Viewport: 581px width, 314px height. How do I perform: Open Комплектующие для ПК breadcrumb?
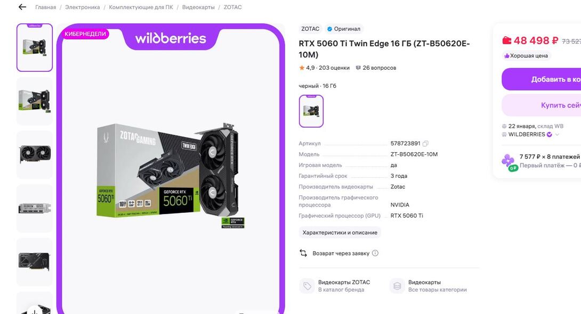(x=141, y=7)
